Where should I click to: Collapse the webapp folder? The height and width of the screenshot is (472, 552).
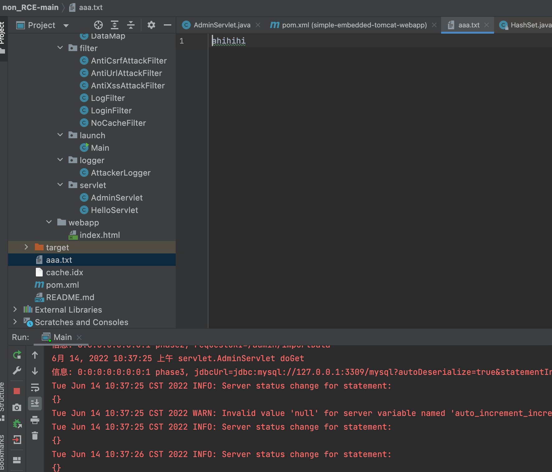click(49, 222)
